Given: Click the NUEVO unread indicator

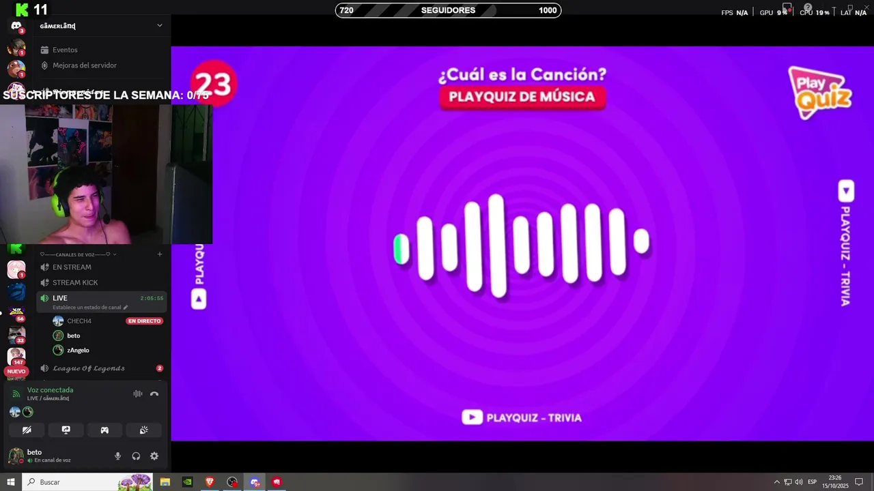Looking at the screenshot, I should pyautogui.click(x=16, y=372).
